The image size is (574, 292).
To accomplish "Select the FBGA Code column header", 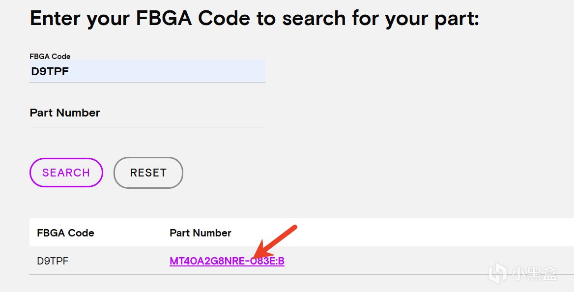I will point(65,233).
